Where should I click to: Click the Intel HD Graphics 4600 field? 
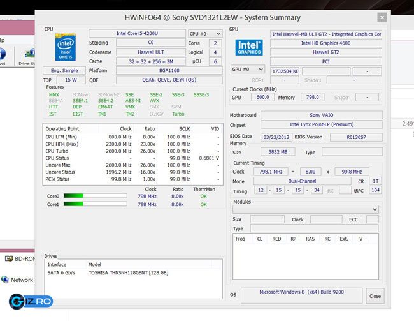click(x=326, y=43)
